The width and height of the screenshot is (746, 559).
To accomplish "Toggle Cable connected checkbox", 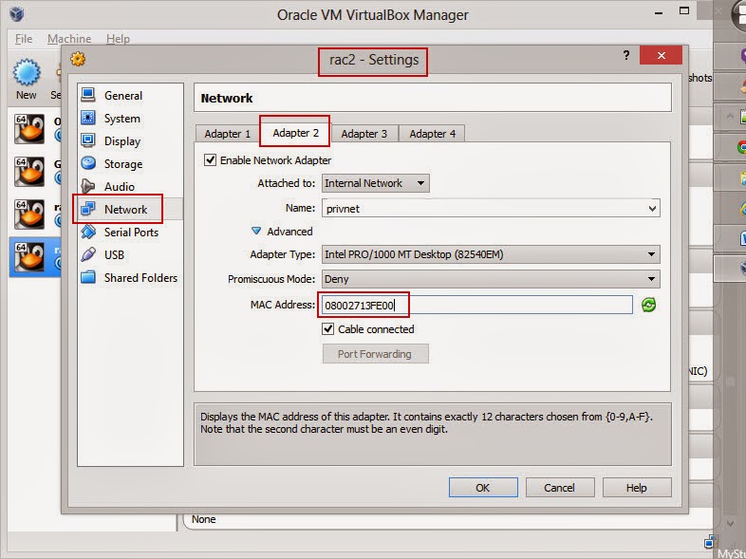I will pos(327,328).
